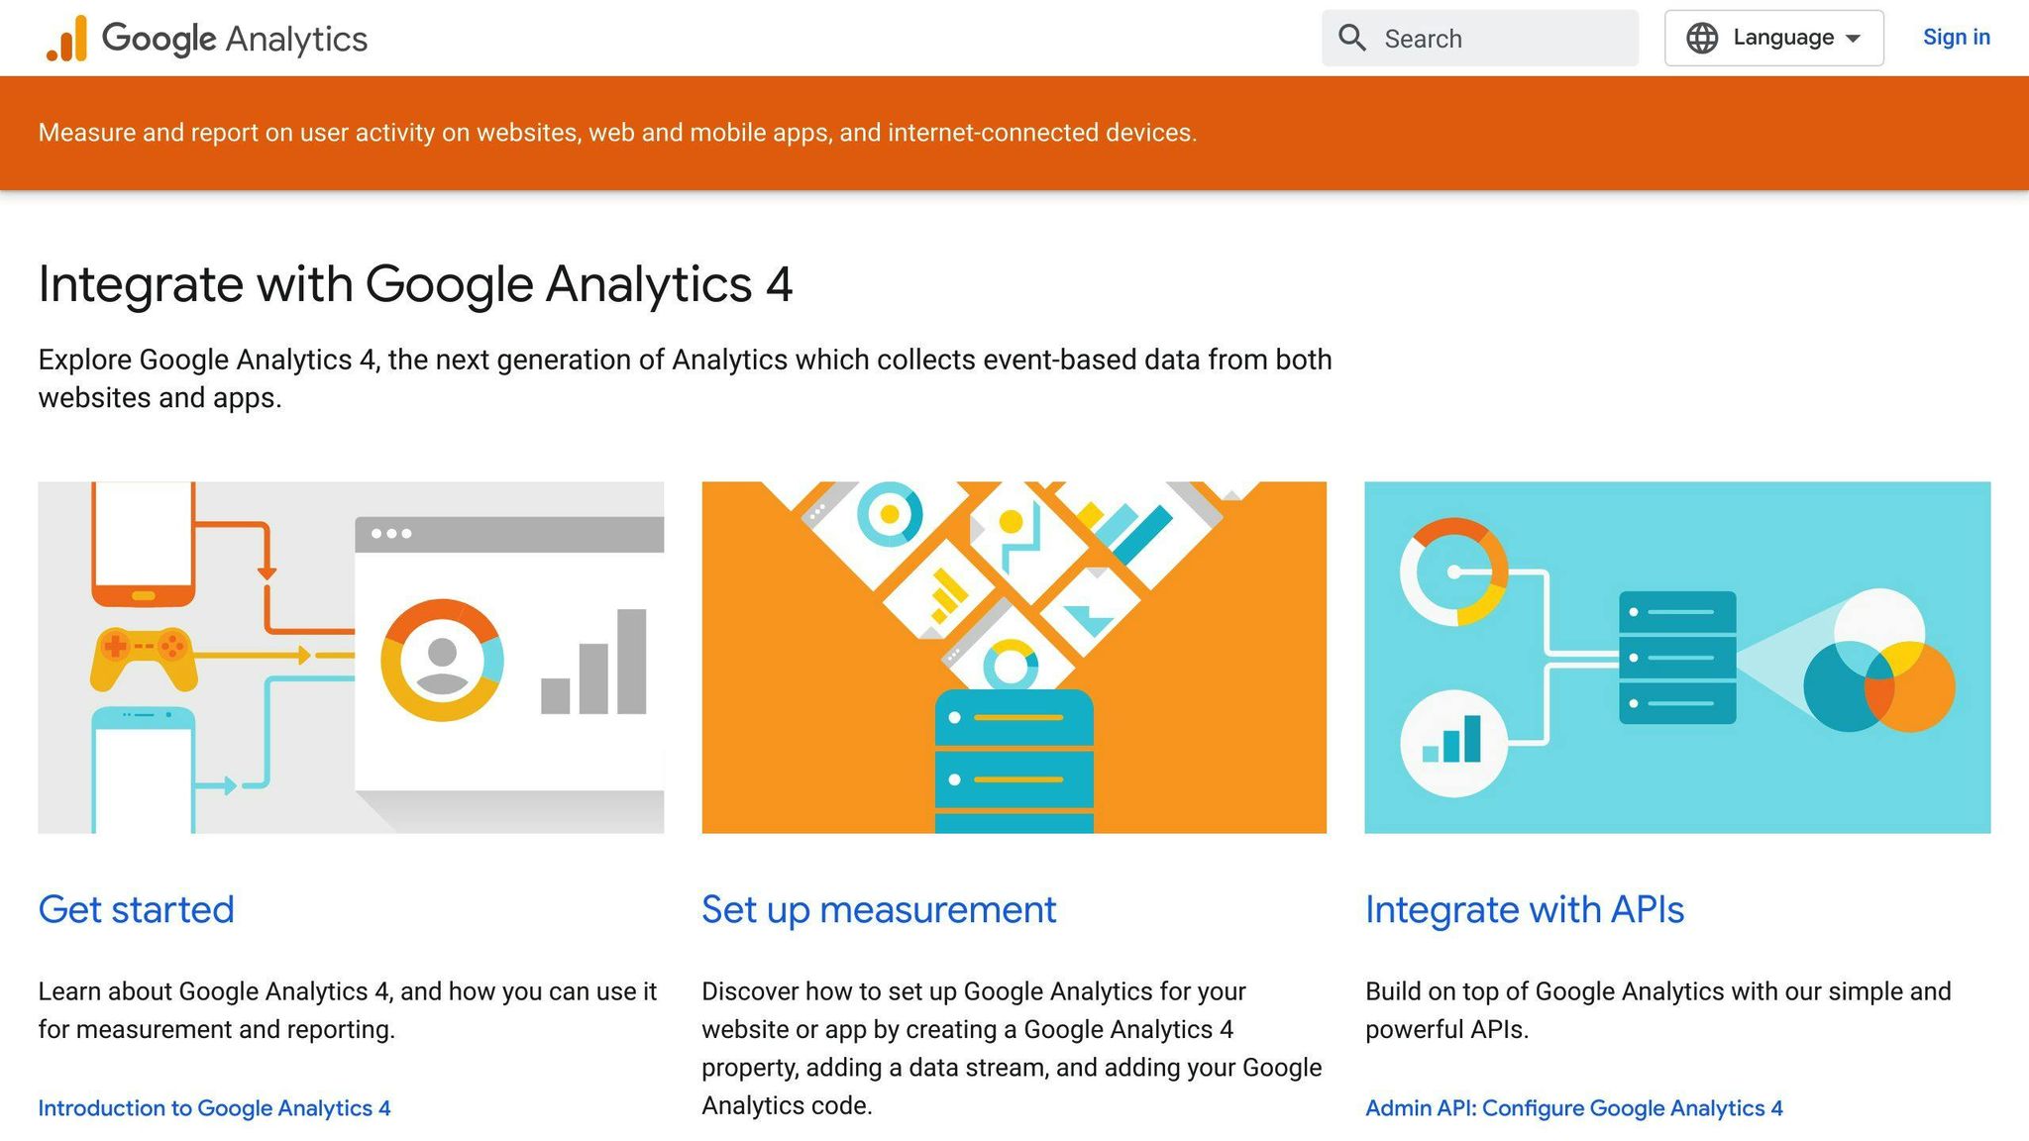
Task: Expand the Language dropdown arrow
Action: [x=1853, y=39]
